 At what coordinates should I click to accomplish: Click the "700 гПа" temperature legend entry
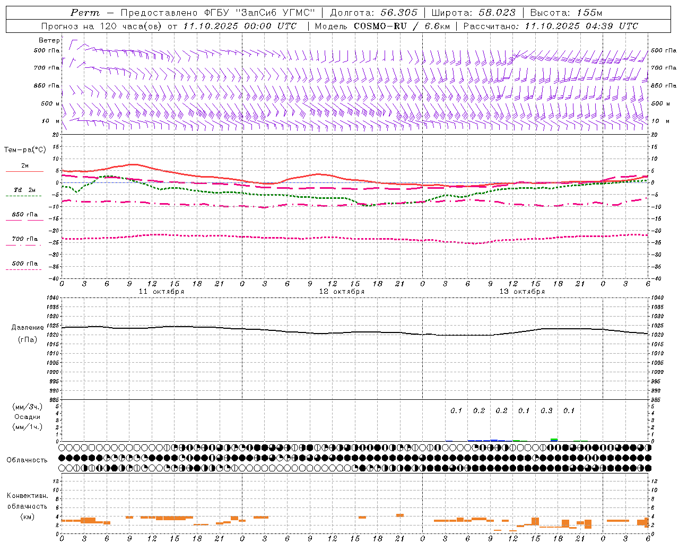(25, 239)
